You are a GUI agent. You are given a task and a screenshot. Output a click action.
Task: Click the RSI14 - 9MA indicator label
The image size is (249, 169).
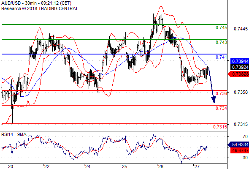tap(14, 134)
